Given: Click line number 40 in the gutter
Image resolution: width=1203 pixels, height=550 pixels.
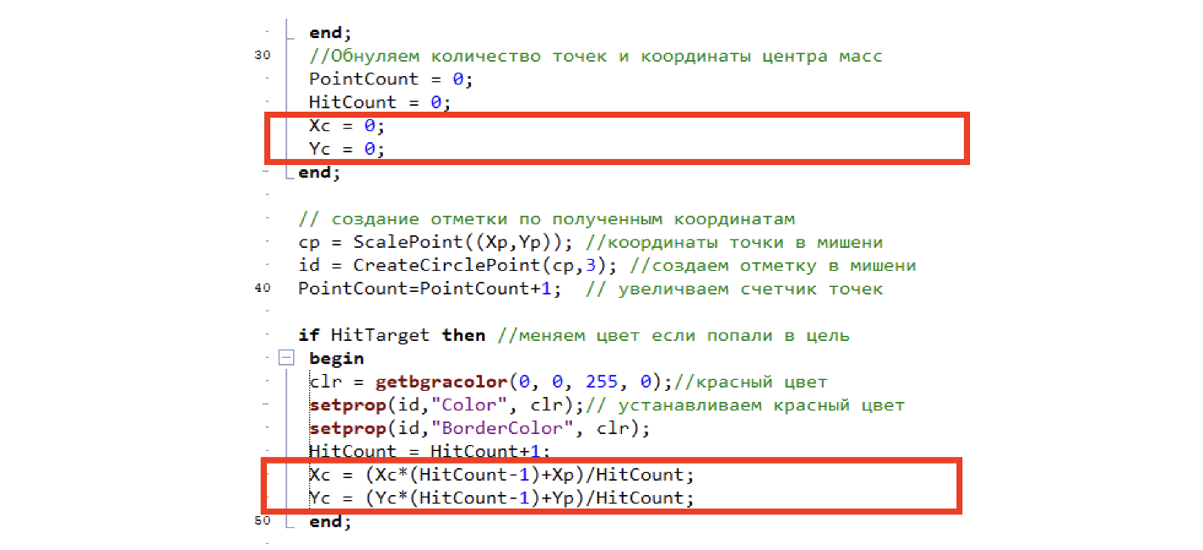Looking at the screenshot, I should (262, 288).
